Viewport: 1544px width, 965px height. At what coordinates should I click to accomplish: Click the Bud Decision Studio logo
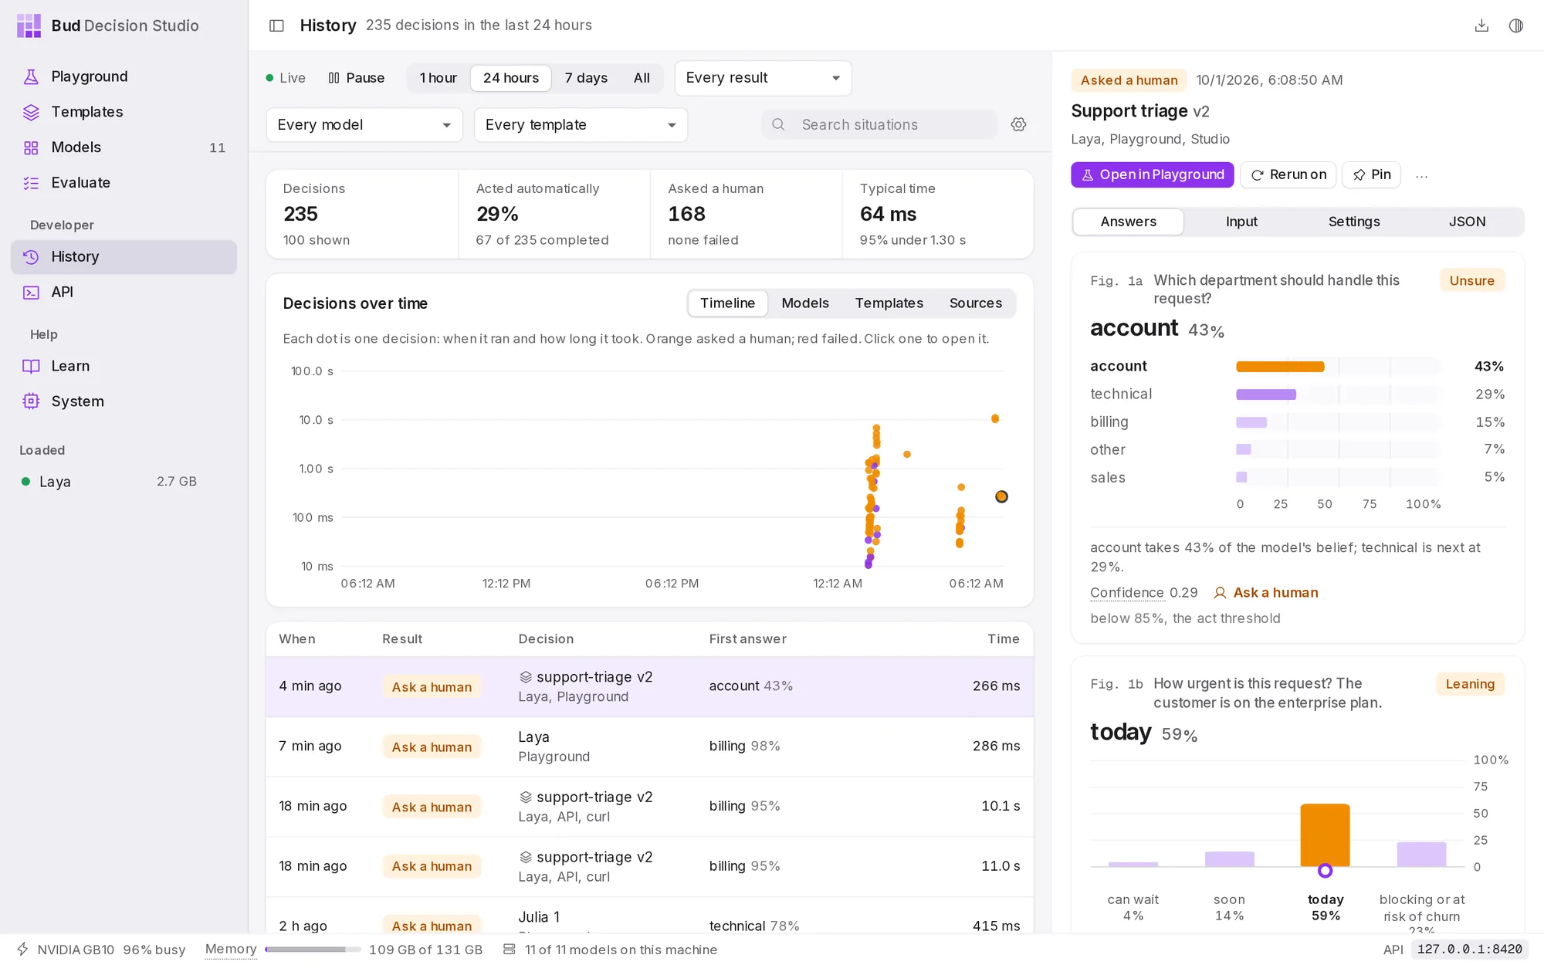coord(29,25)
